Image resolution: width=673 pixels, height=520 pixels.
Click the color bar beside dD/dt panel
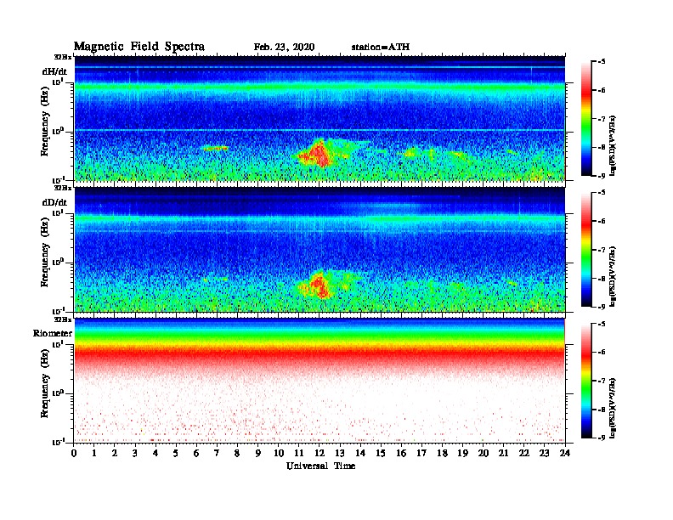[x=586, y=250]
